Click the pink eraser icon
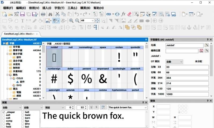 130,14
